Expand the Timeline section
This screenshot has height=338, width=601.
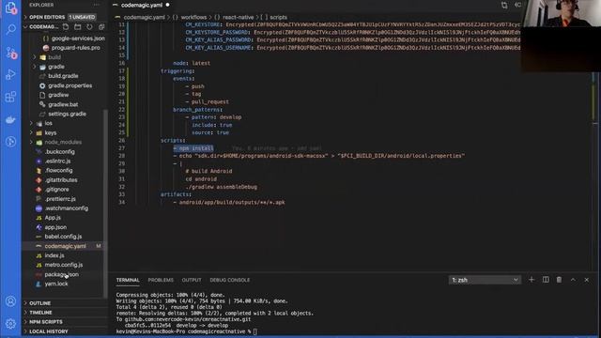pos(40,313)
